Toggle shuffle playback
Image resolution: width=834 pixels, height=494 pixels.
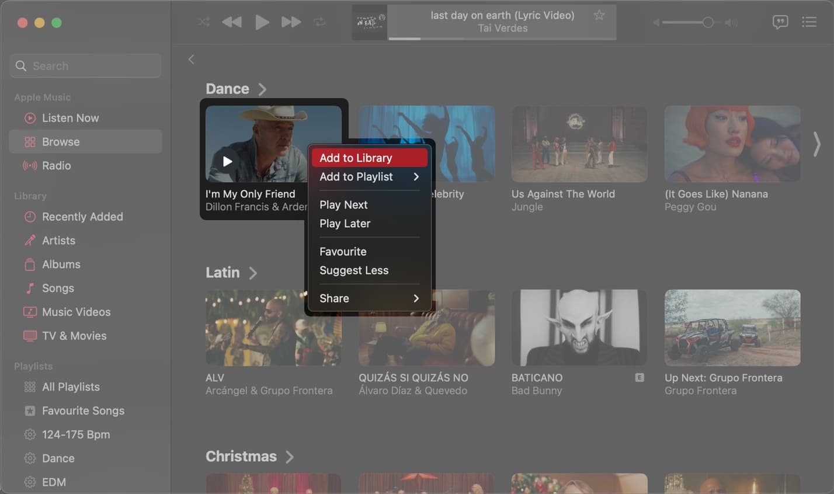tap(203, 22)
